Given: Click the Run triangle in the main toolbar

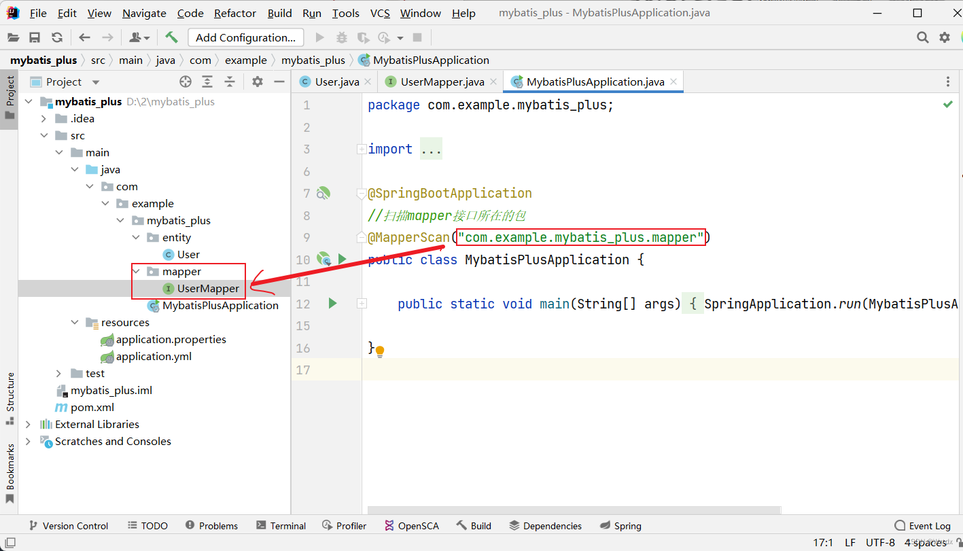Looking at the screenshot, I should click(x=320, y=37).
